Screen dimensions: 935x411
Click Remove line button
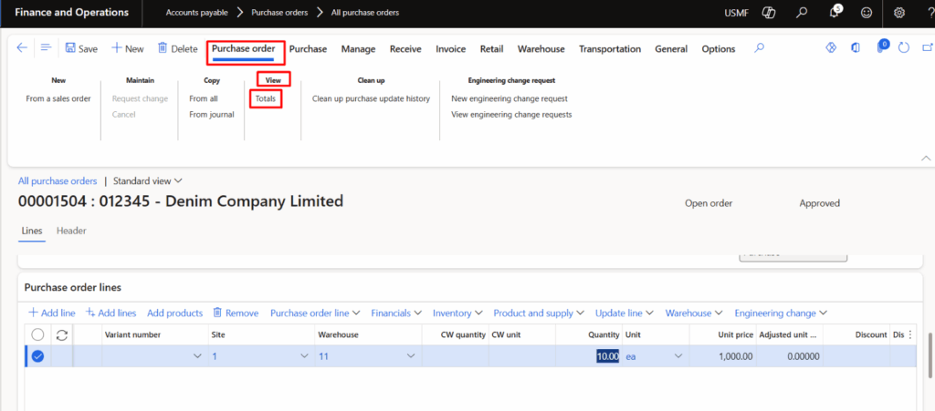tap(236, 313)
